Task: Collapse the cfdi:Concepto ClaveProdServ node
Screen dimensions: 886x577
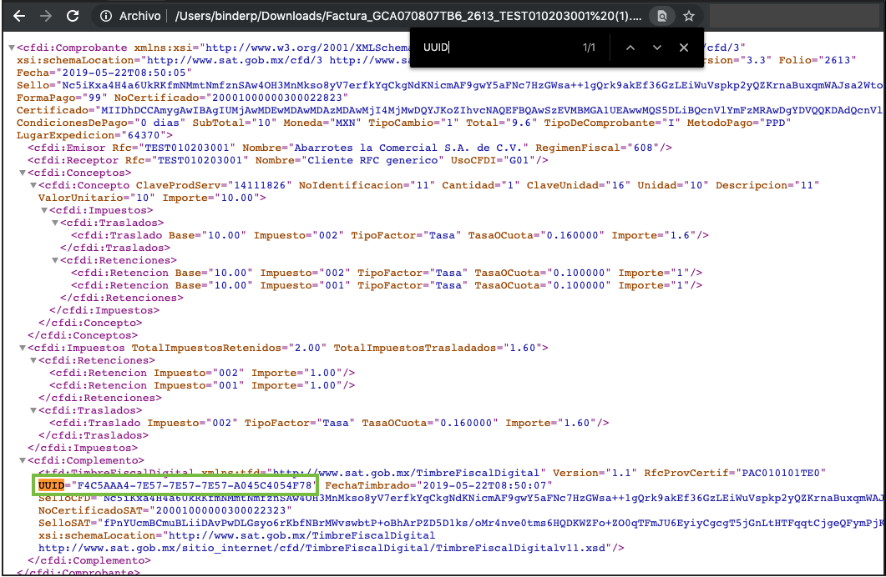Action: [33, 185]
